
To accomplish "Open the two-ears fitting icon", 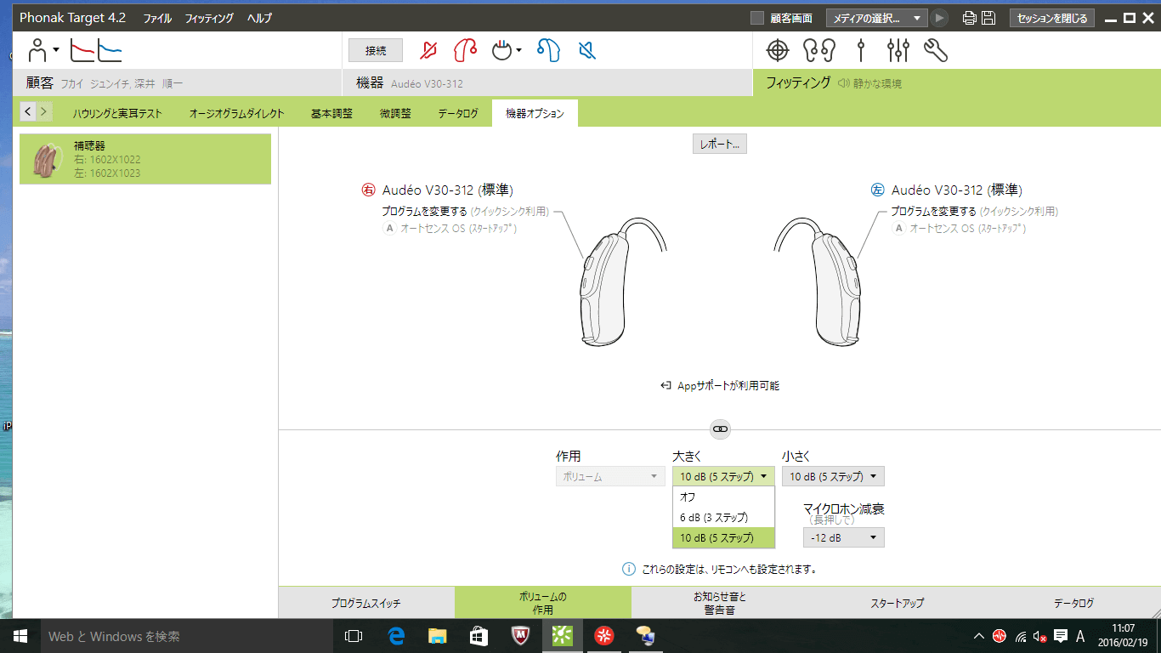I will point(820,51).
